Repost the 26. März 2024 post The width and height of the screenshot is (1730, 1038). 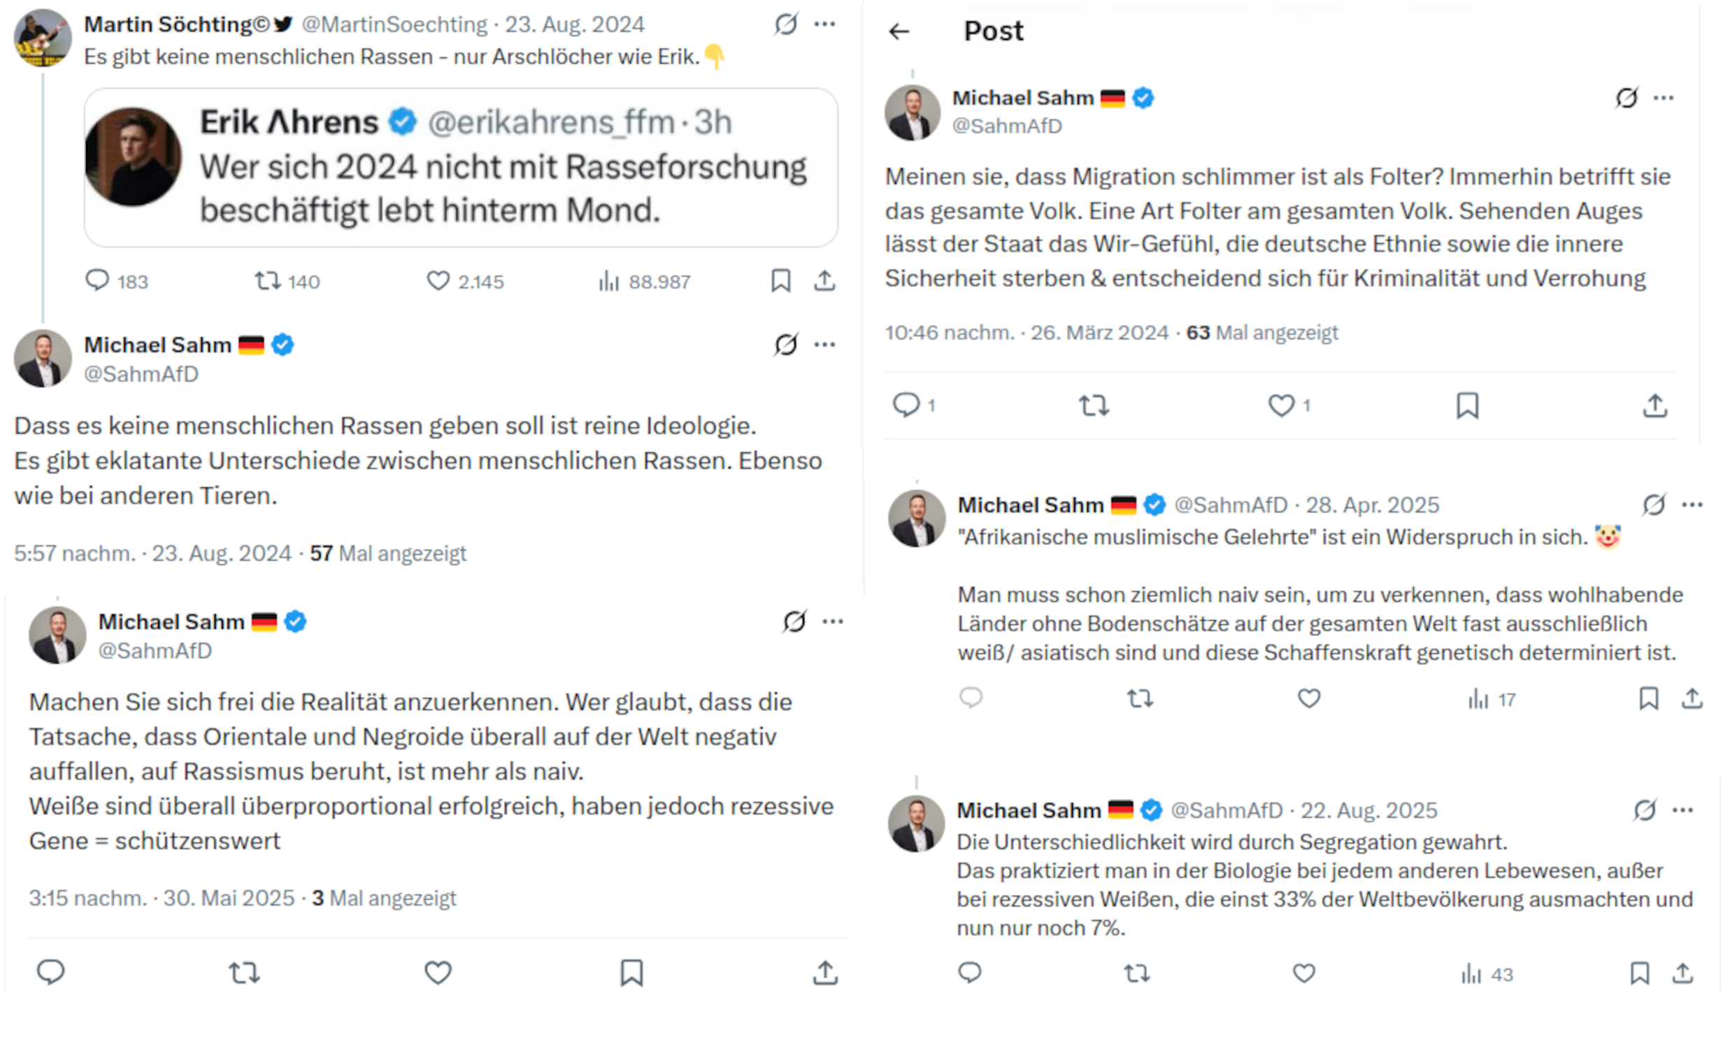click(x=1094, y=405)
